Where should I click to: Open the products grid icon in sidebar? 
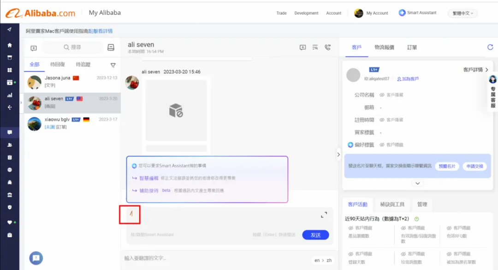(10, 70)
